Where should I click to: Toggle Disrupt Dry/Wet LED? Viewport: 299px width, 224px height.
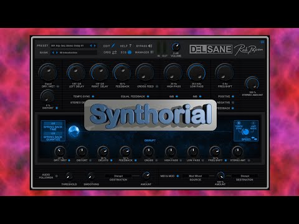tap(69, 161)
